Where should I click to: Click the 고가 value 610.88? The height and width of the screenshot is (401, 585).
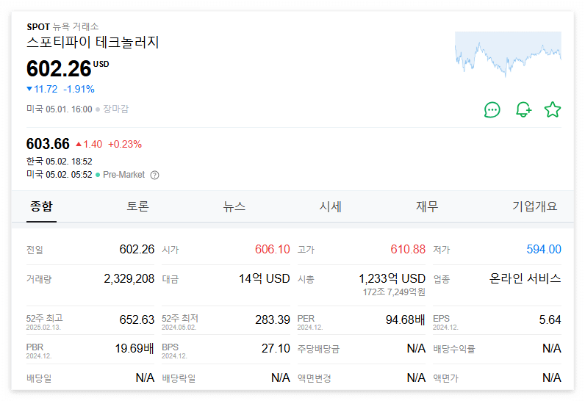(x=408, y=249)
